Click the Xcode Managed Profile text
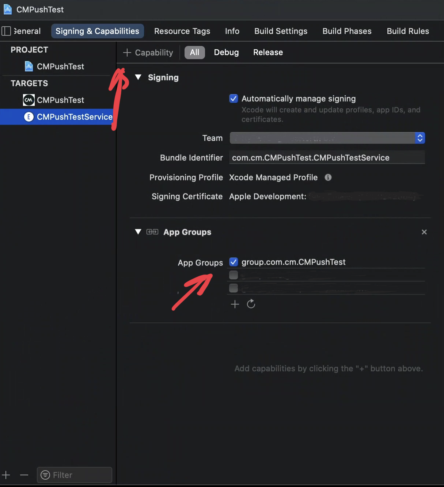444x487 pixels. pyautogui.click(x=273, y=177)
